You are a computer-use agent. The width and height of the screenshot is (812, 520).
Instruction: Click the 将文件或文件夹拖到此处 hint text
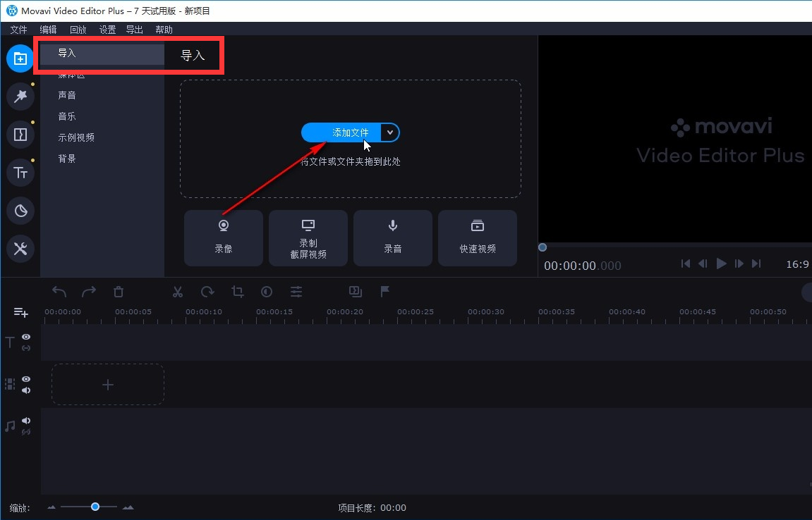(x=351, y=162)
